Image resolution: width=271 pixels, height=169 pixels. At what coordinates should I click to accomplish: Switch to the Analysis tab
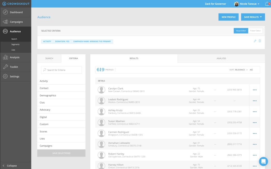(x=221, y=59)
